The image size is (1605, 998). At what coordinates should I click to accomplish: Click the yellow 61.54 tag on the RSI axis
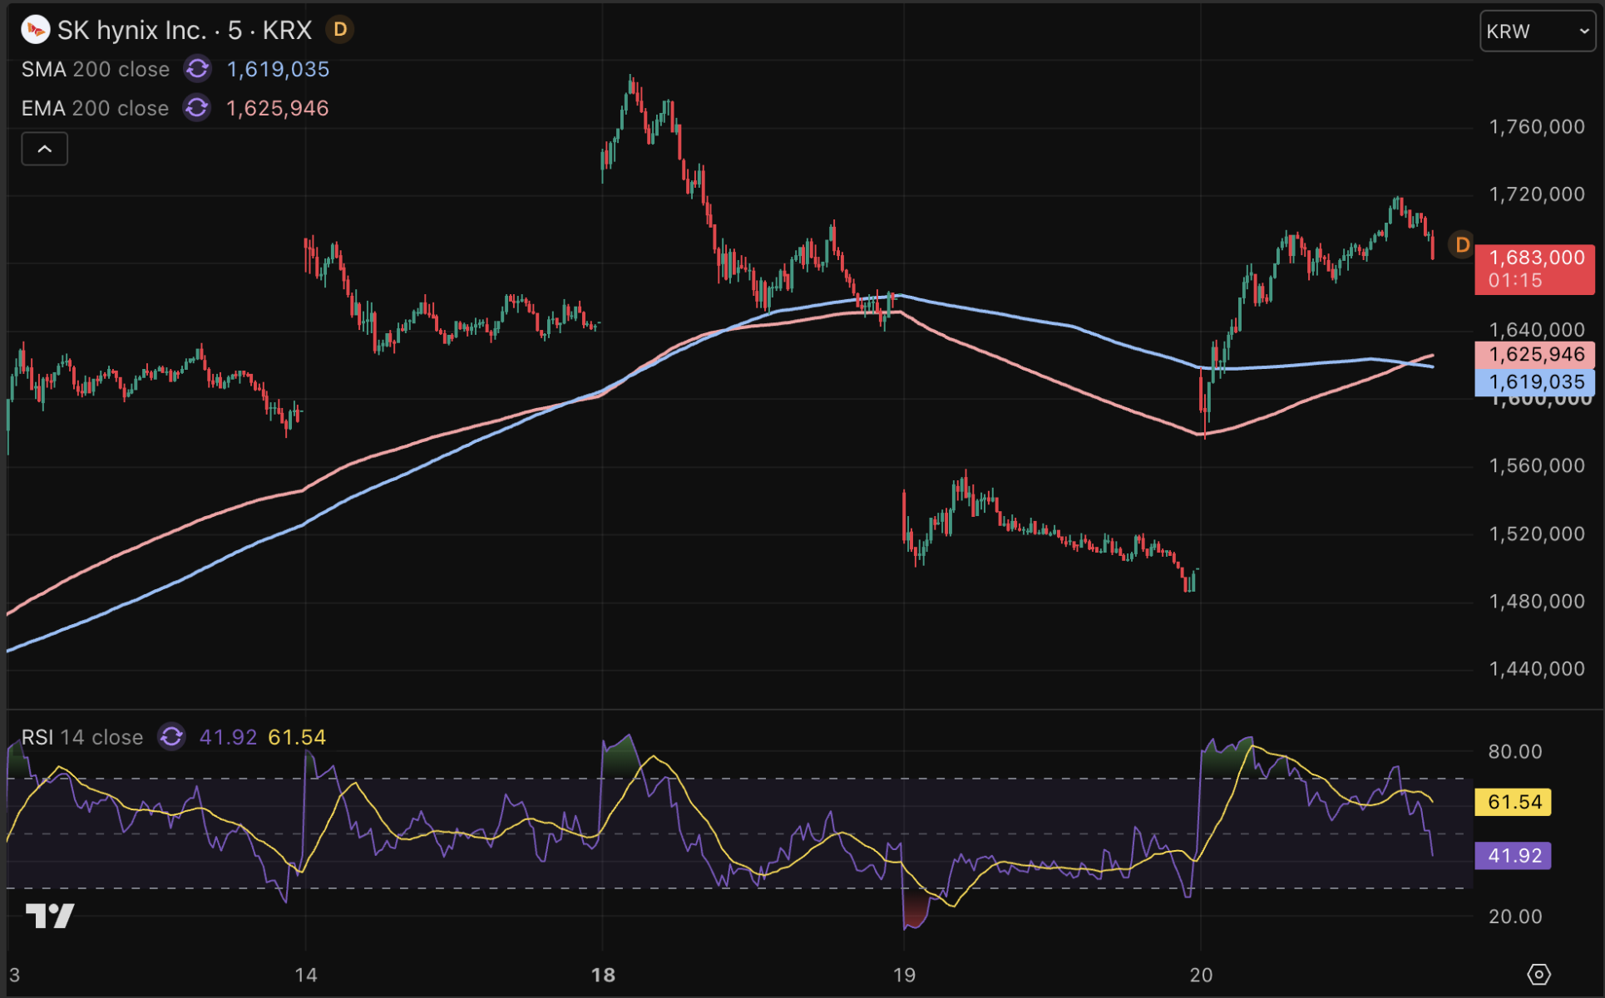(1514, 802)
